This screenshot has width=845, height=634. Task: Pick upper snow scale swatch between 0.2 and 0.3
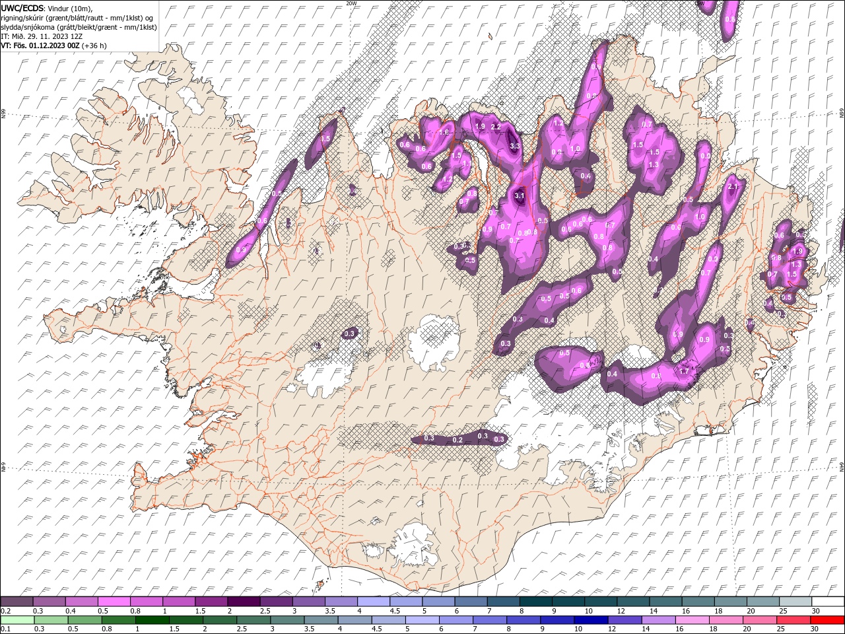click(17, 601)
